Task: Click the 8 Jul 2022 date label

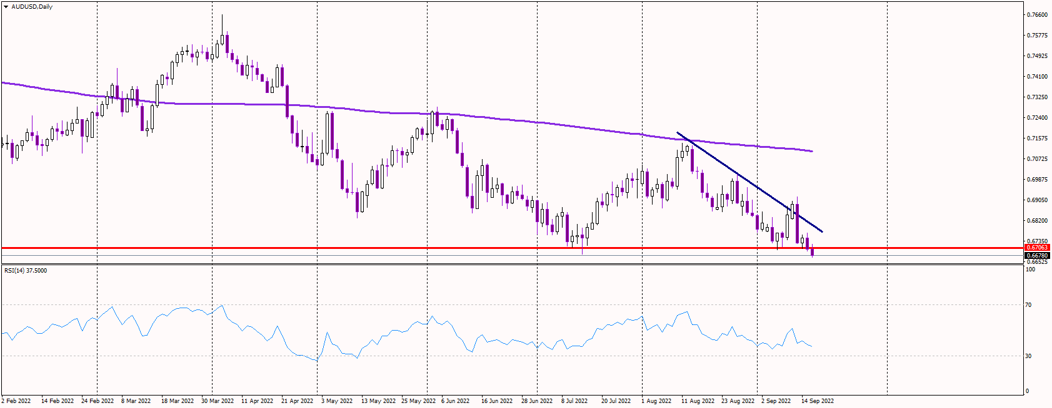Action: (x=574, y=401)
